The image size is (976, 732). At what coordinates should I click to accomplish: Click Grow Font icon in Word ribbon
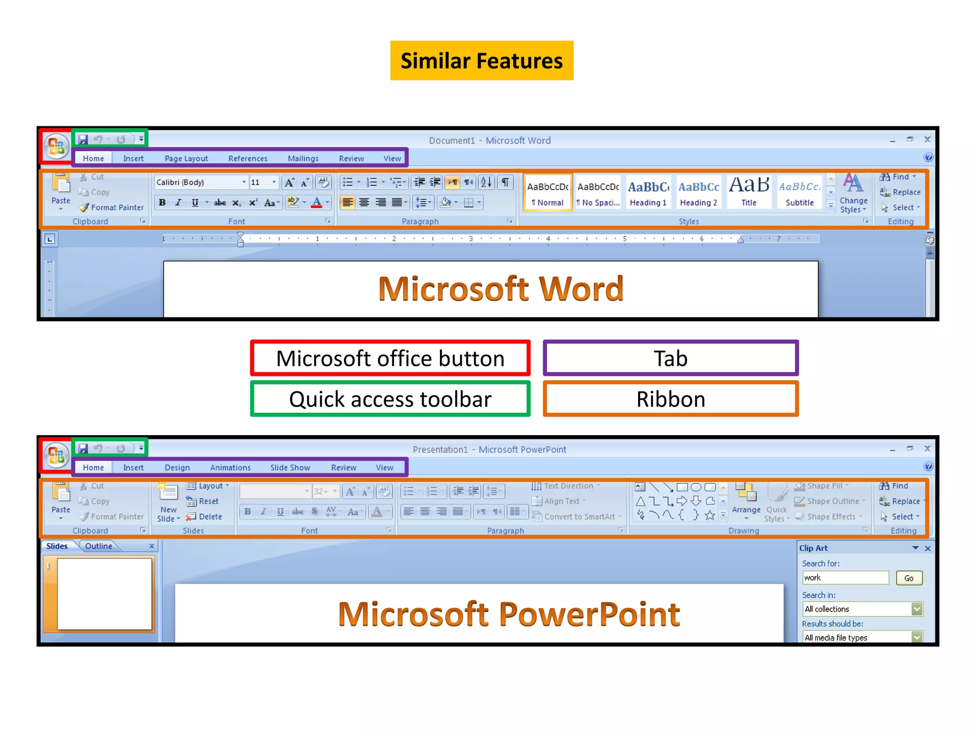(289, 182)
